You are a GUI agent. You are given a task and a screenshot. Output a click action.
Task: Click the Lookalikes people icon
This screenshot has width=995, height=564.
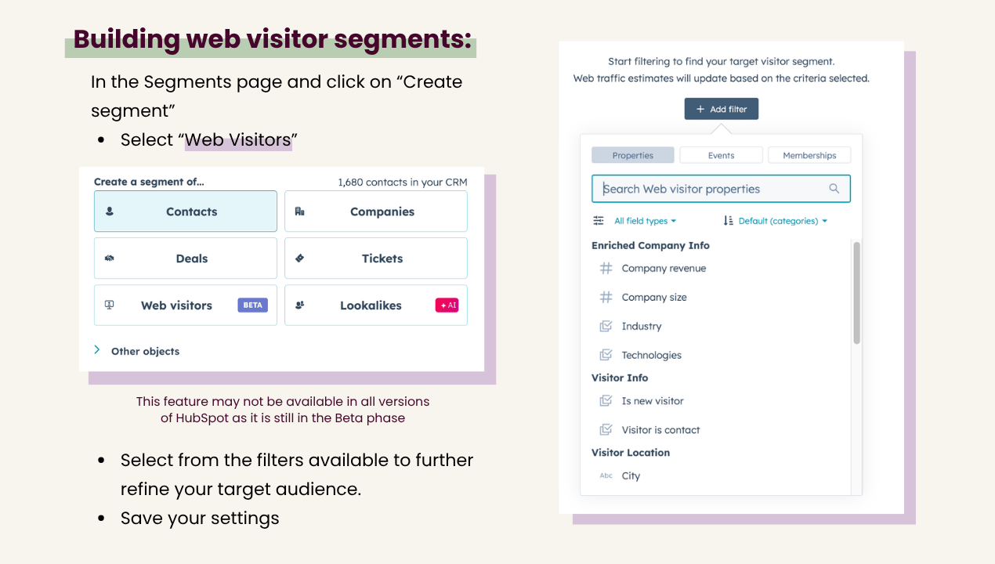pyautogui.click(x=299, y=305)
